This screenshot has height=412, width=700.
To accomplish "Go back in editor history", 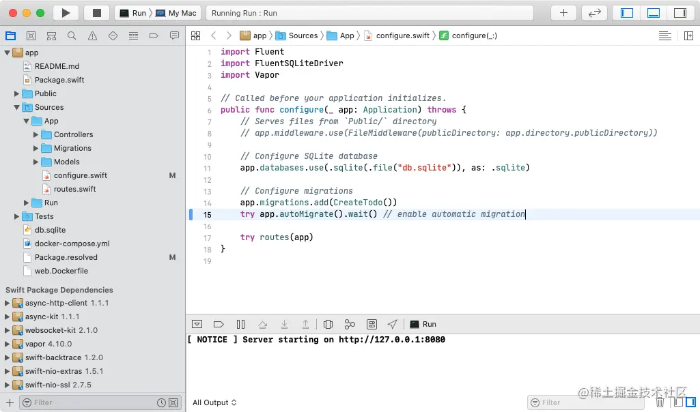I will click(x=213, y=35).
